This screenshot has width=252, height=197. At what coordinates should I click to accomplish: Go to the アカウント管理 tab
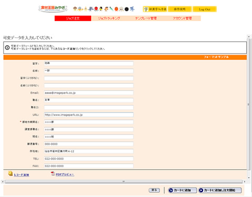pos(183,18)
